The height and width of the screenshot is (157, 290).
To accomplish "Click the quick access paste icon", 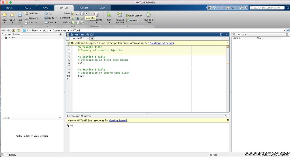I will point(228,8).
